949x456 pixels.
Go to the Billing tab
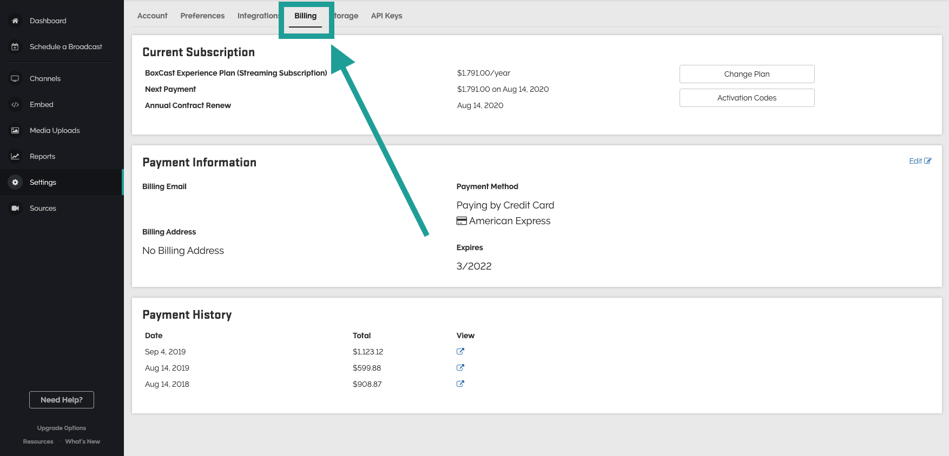(x=305, y=16)
